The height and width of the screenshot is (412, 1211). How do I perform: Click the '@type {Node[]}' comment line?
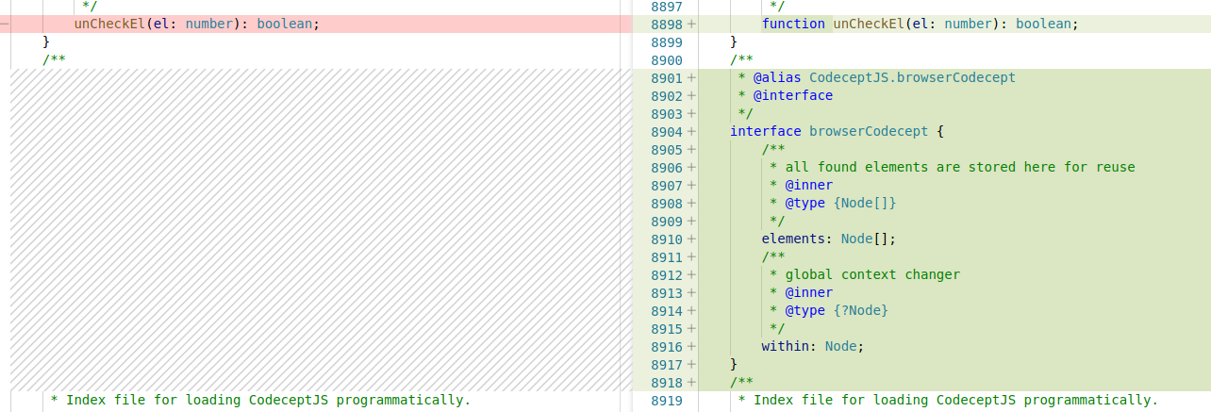pos(833,203)
